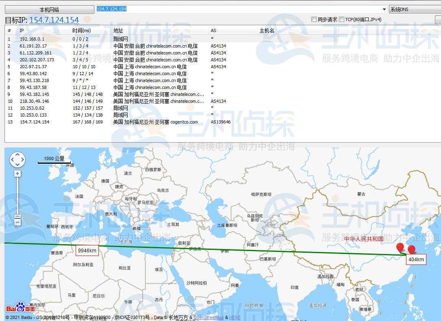Tick the TCP(80端口,IPv4) checkbox
Screen dimensions: 441x321
point(341,20)
